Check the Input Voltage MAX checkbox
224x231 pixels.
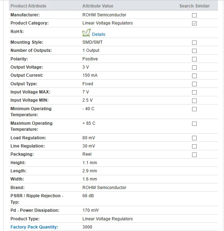click(x=194, y=92)
